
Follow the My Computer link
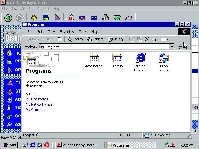[x=36, y=110]
